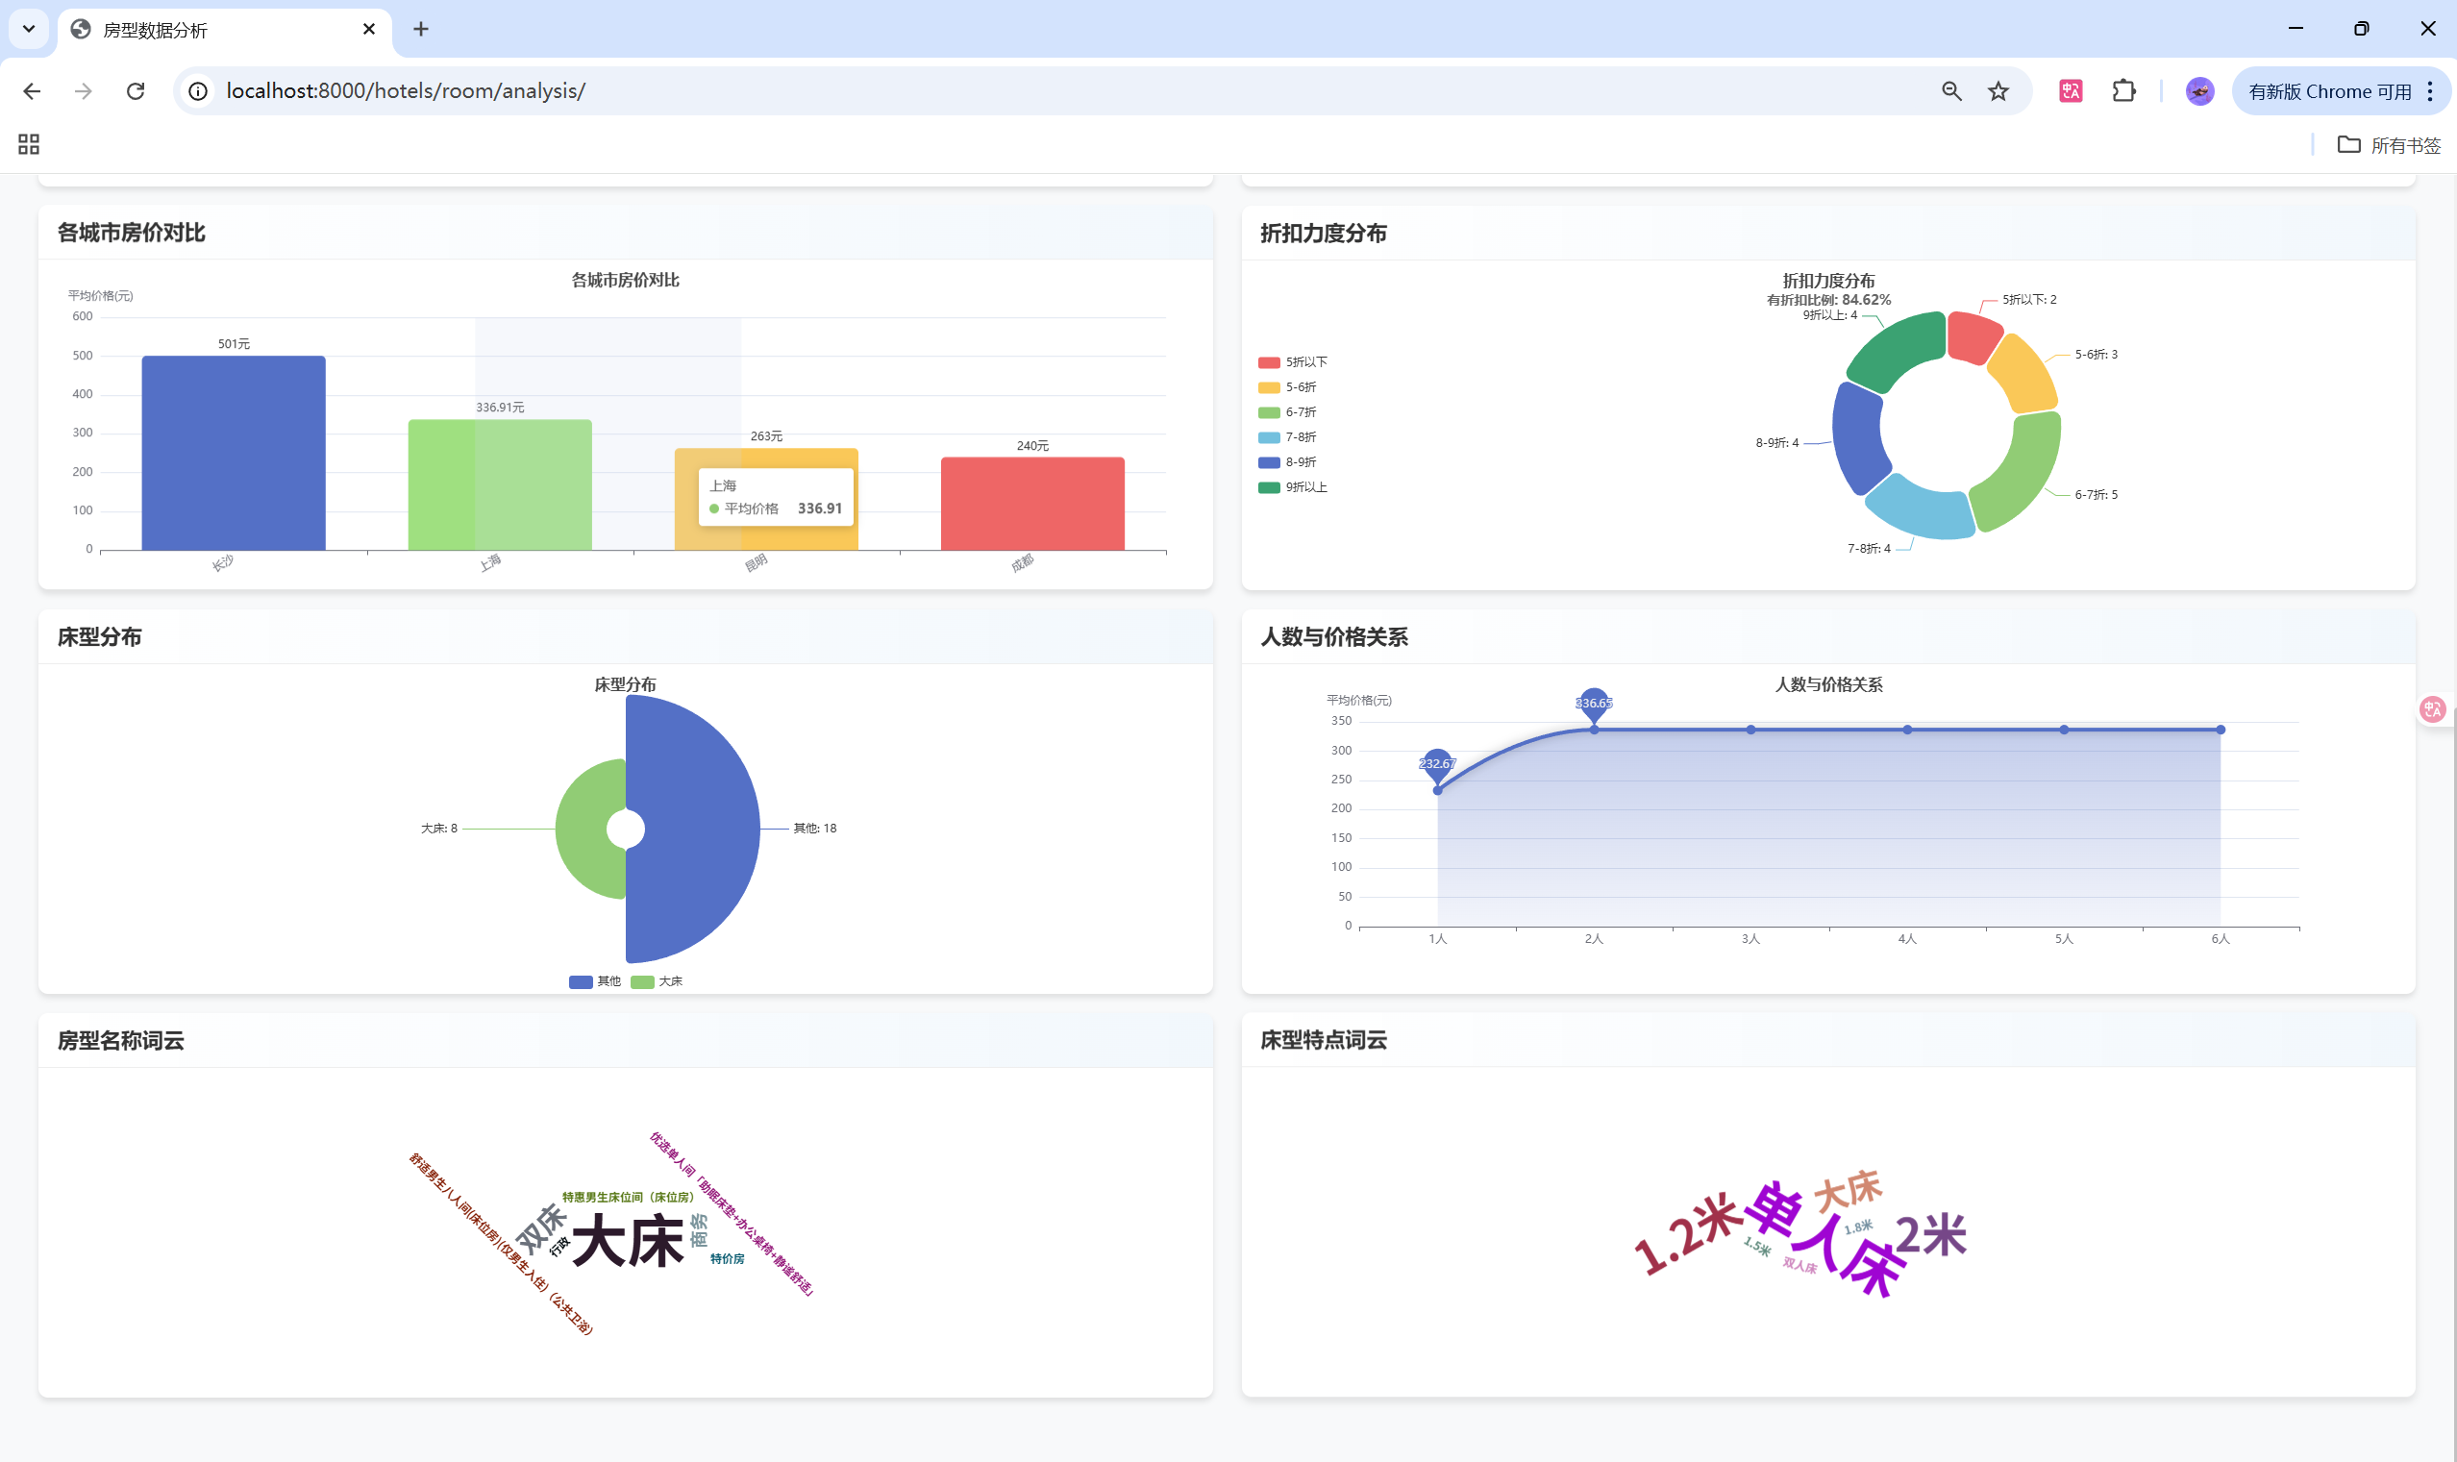Click the 有新版 Chrome 可用 update button
2457x1462 pixels.
coord(2329,91)
